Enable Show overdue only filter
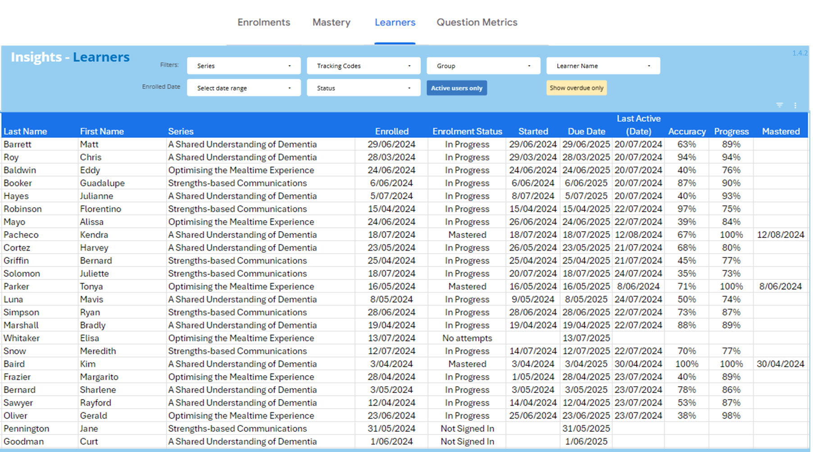 tap(576, 88)
